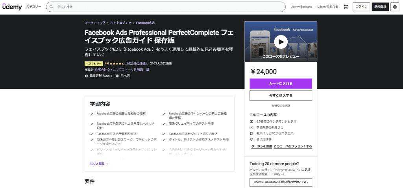Click first breadcrumb chevron after マーケティング
The image size is (403, 188).
click(x=108, y=23)
